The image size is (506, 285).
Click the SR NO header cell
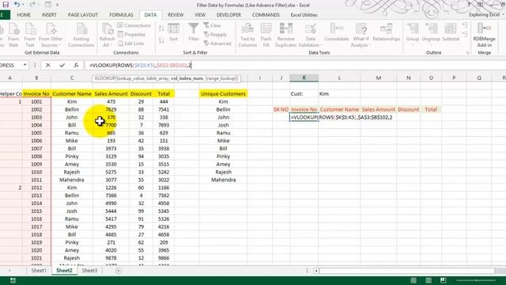(281, 109)
